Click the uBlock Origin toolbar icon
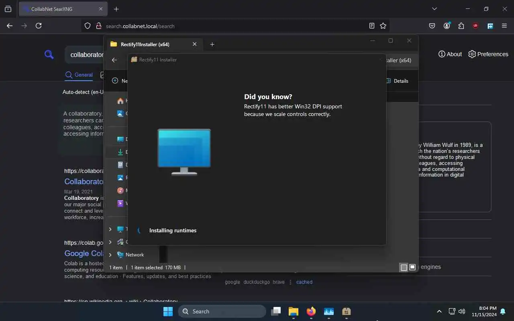Screen dimensions: 514x321 (x=475, y=26)
